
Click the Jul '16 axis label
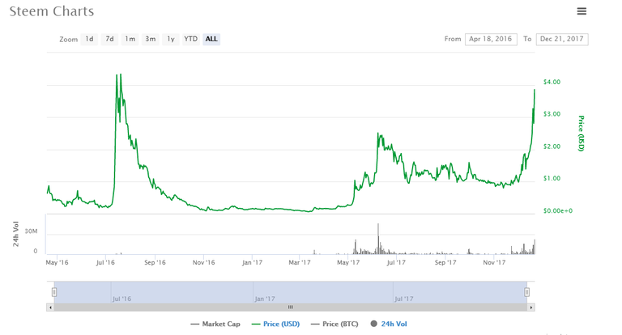(x=105, y=262)
